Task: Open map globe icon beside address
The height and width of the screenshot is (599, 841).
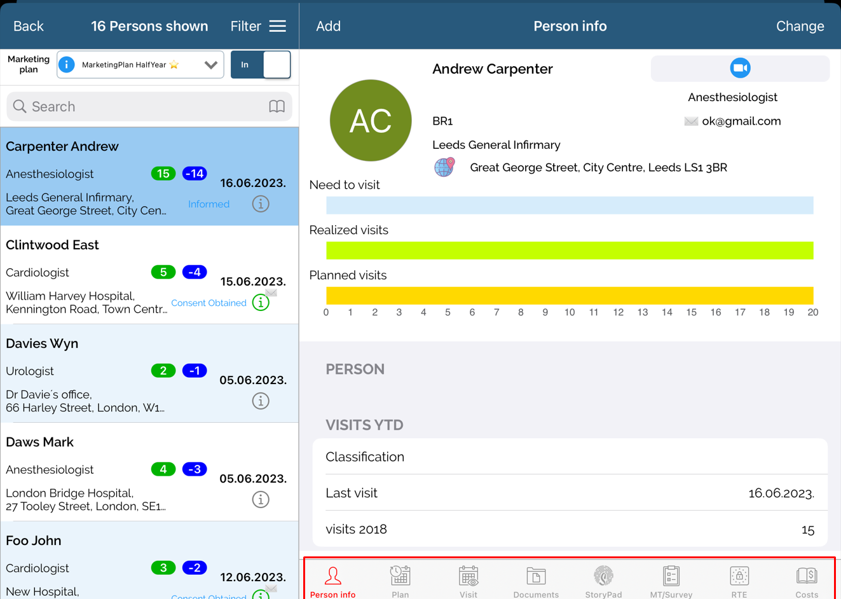Action: click(444, 167)
